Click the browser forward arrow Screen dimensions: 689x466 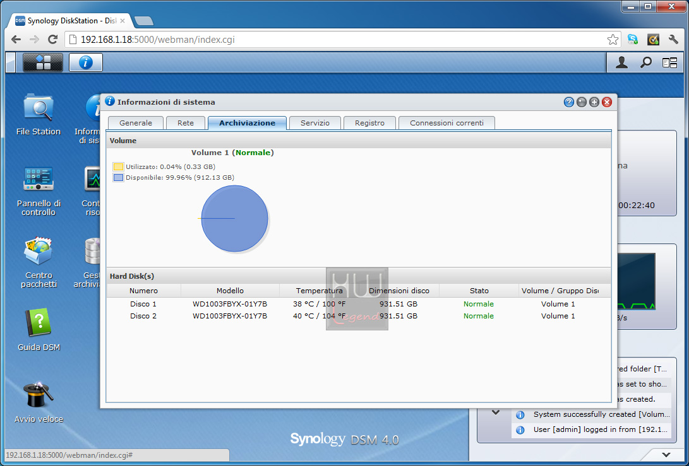click(34, 40)
